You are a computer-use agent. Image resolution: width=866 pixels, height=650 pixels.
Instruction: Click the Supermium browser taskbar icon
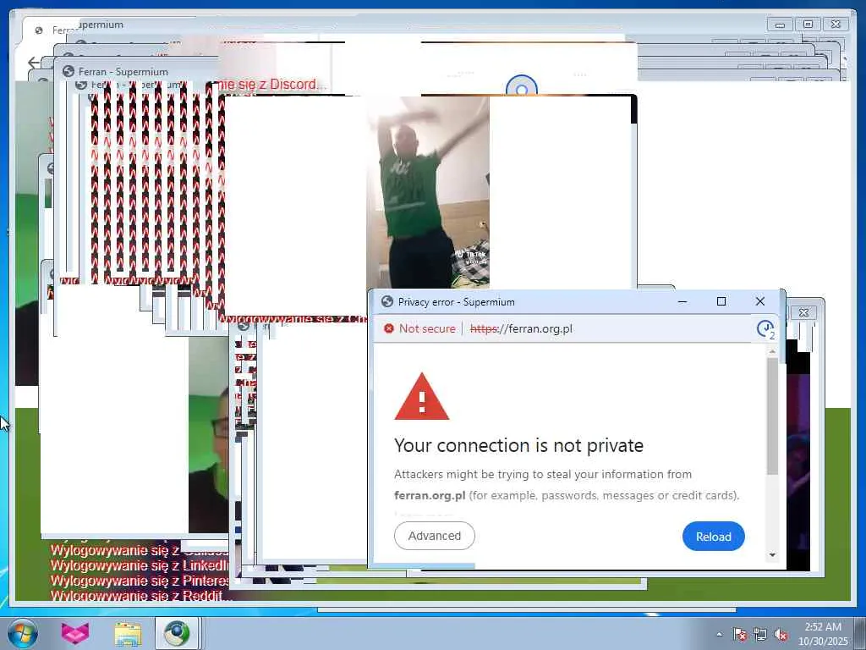[x=176, y=633]
